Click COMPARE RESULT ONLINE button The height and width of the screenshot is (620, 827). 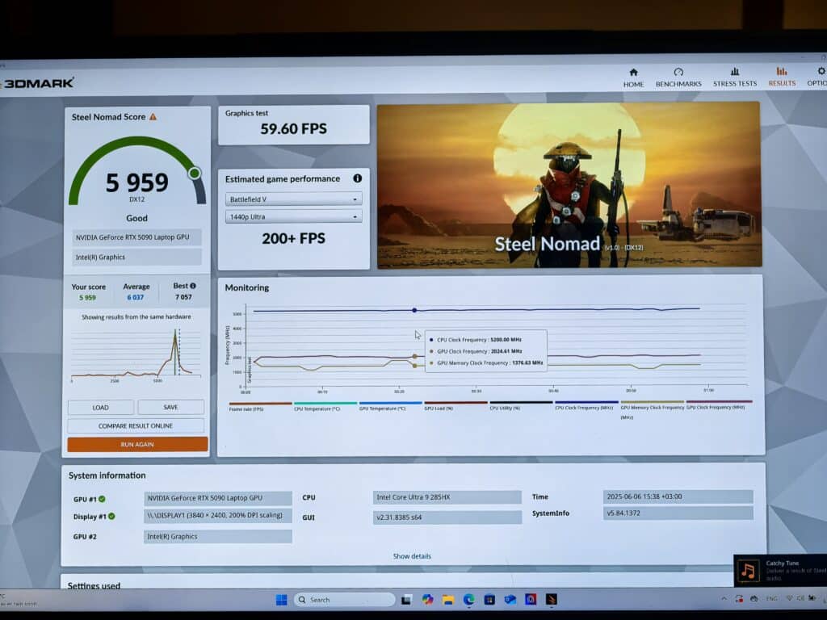[x=136, y=425]
